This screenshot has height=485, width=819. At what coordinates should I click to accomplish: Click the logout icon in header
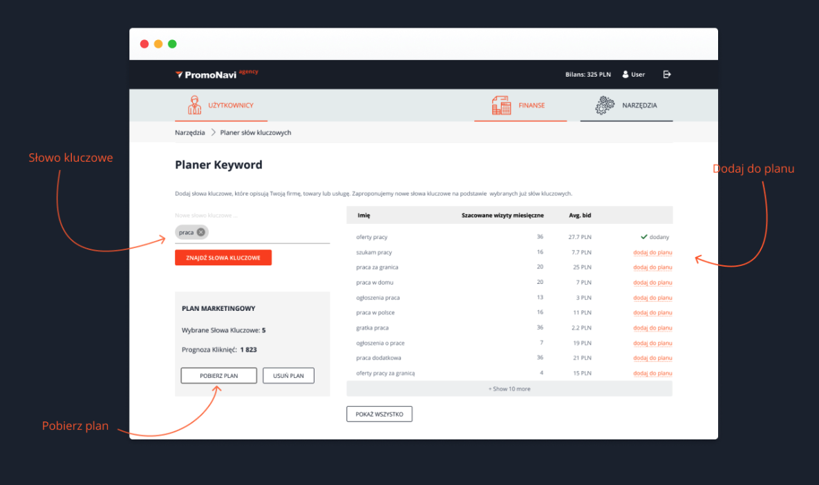tap(667, 75)
